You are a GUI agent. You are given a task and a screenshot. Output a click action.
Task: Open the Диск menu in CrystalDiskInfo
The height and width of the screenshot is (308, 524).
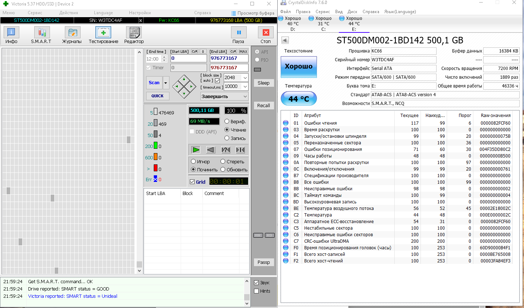352,12
